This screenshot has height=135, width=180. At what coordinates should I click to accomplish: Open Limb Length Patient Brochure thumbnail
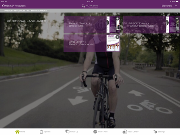tap(113, 43)
